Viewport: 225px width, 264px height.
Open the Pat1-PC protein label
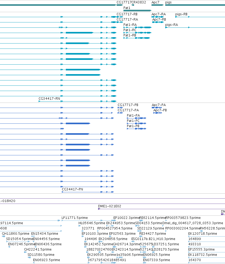[x=133, y=121]
